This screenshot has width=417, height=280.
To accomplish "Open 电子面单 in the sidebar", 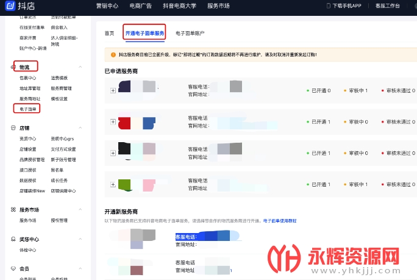I will click(27, 109).
